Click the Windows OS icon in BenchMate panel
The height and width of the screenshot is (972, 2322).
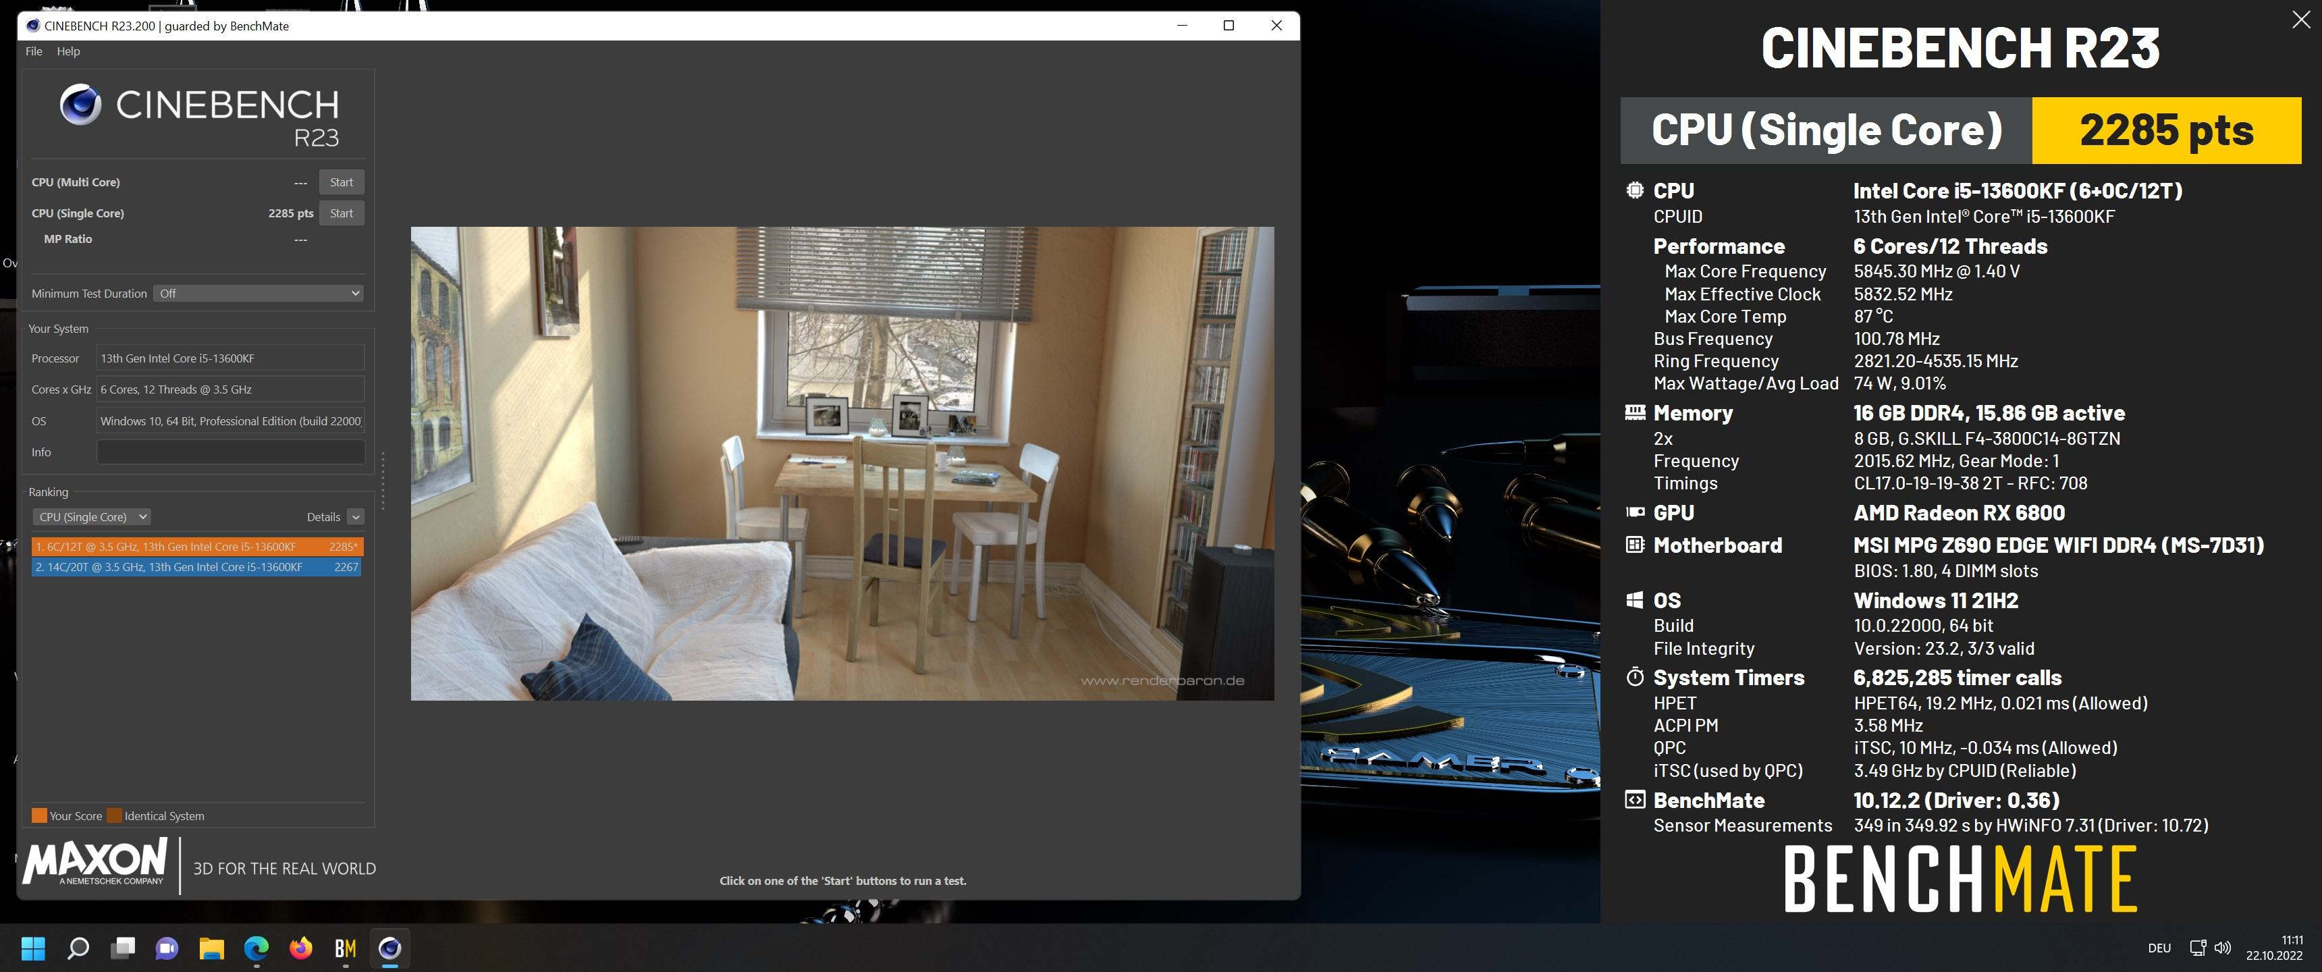coord(1634,601)
